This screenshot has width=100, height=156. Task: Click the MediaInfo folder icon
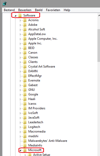click(x=25, y=145)
